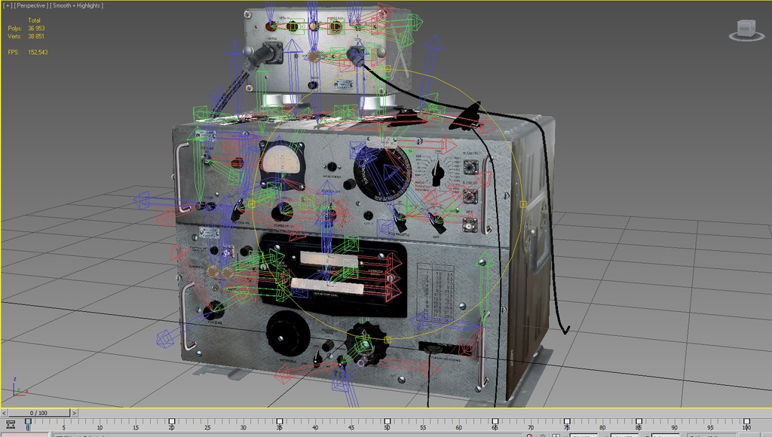Click the top handle of the arc rotate circle
The width and height of the screenshot is (772, 437).
[388, 70]
